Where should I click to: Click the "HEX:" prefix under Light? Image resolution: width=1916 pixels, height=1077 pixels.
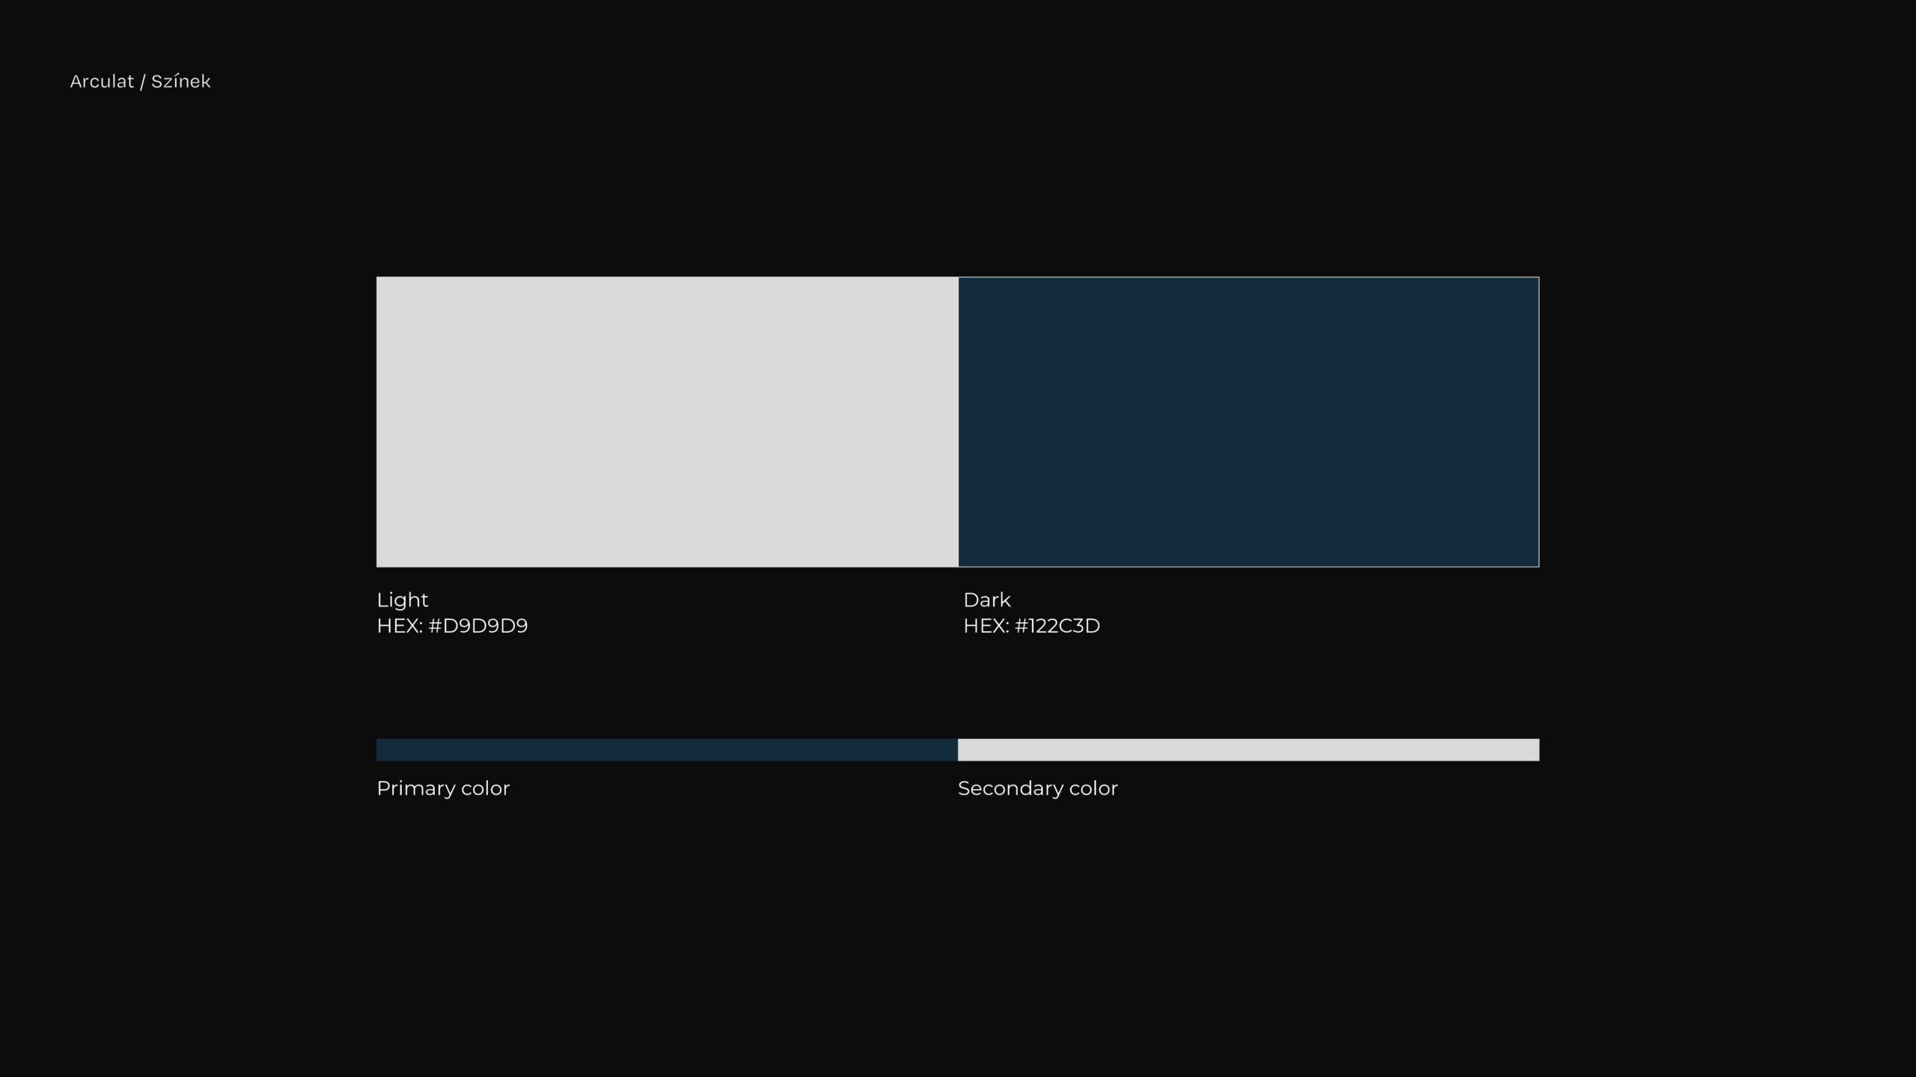tap(400, 626)
